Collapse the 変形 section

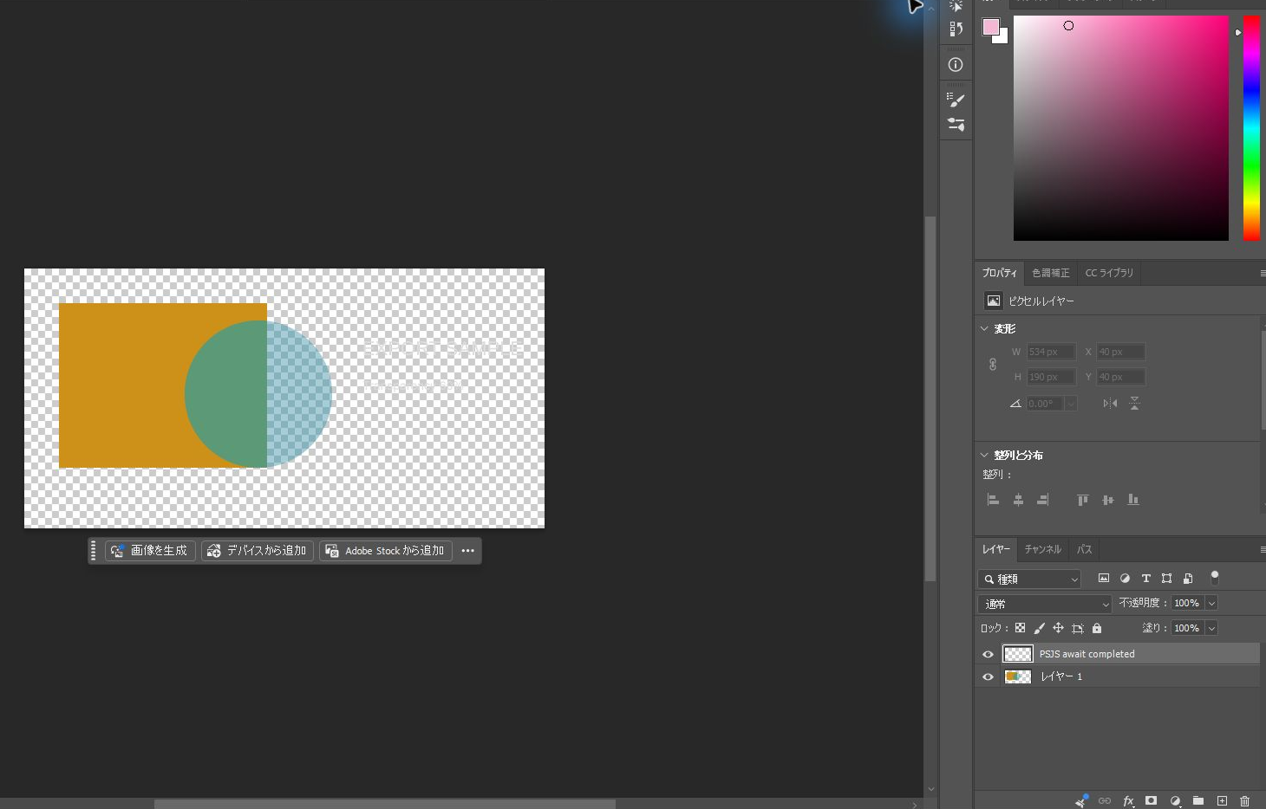(984, 328)
